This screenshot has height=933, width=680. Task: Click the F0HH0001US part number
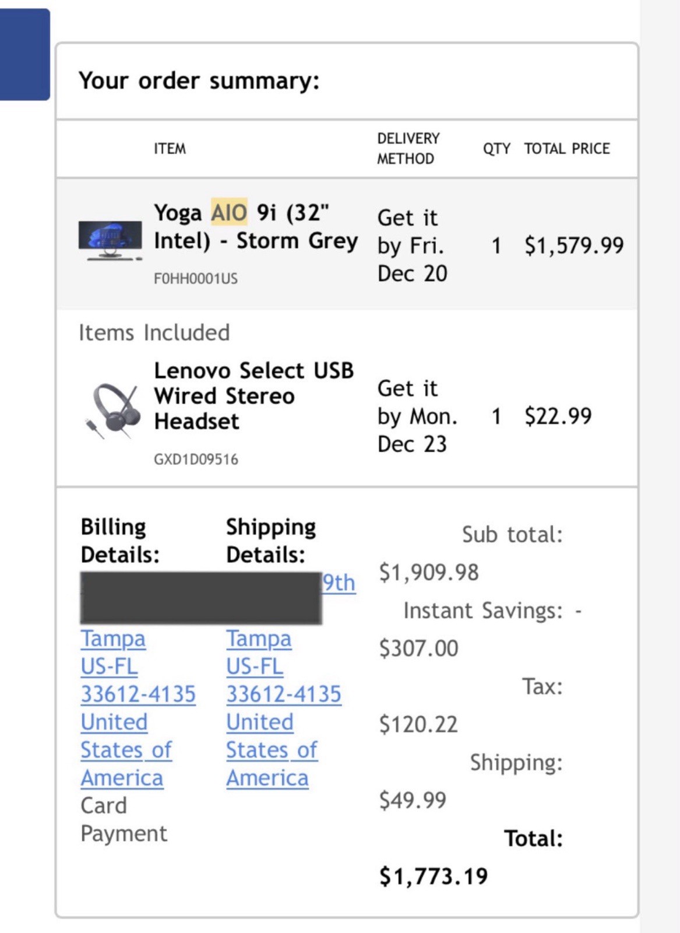196,278
